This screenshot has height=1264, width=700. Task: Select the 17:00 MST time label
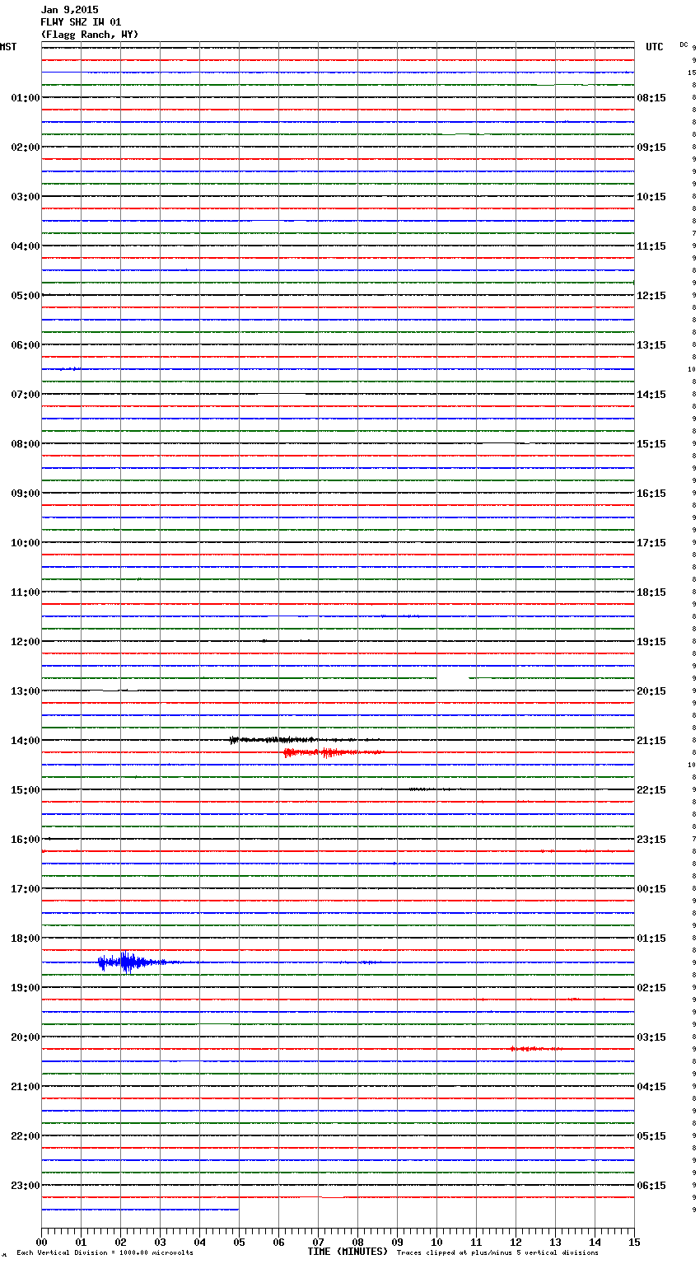tap(26, 889)
